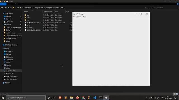The image size is (179, 100).
Task: Switch to details view layout icon
Action: click(174, 94)
